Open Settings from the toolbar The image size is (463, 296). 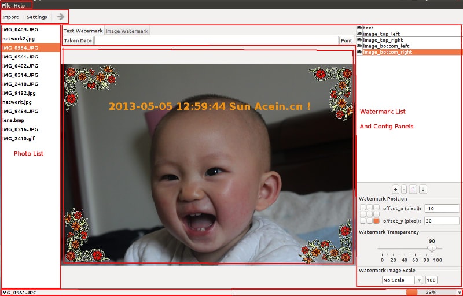point(37,17)
